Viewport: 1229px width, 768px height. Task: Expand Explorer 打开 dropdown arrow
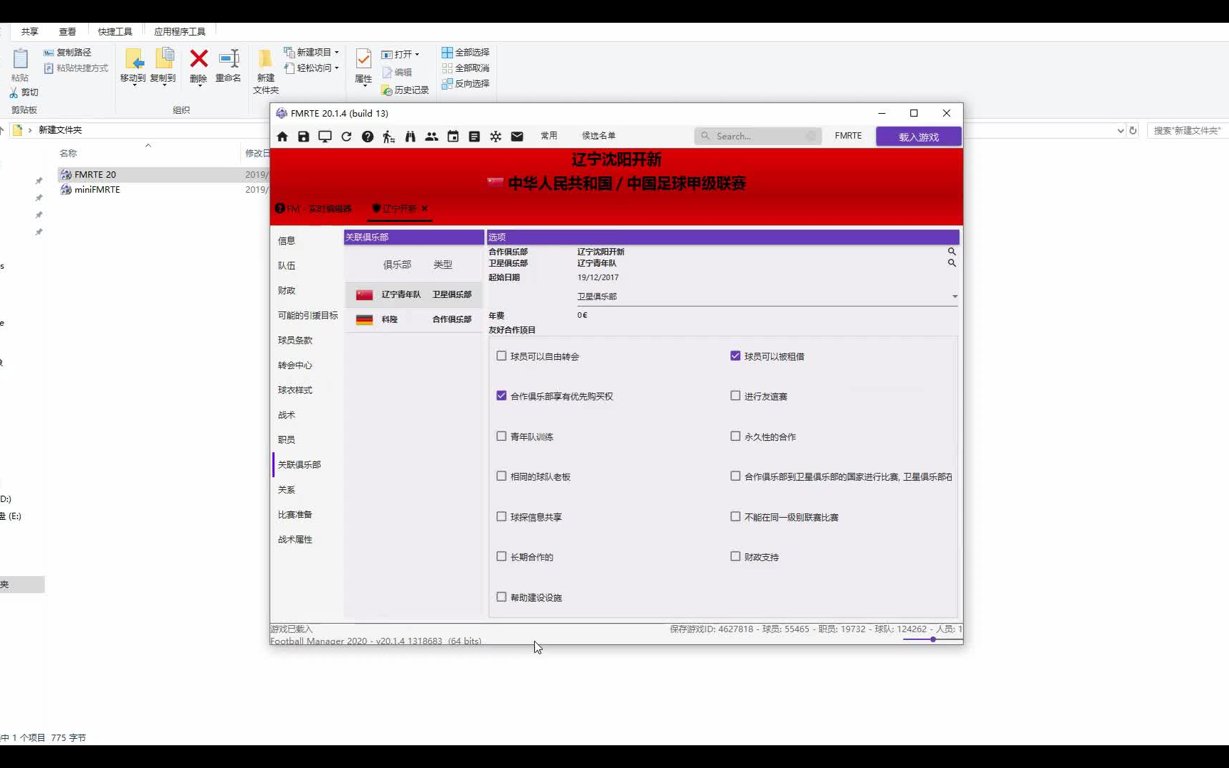[x=417, y=55]
